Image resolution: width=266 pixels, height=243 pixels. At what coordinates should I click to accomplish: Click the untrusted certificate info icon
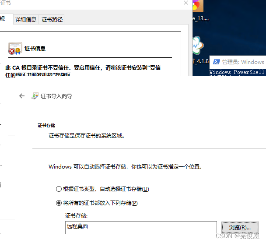[x=15, y=49]
